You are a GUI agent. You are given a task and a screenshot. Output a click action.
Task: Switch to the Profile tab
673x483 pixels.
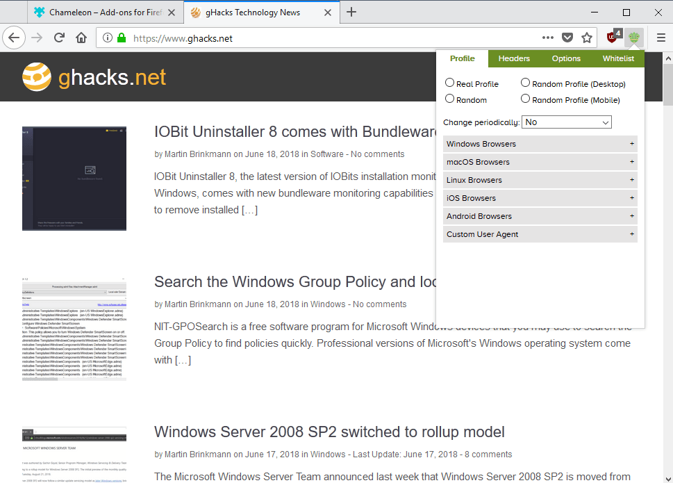coord(463,58)
